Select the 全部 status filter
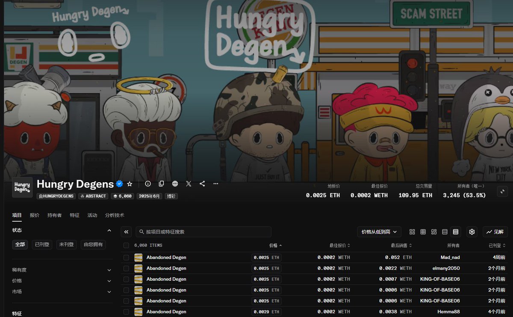513x317 pixels. point(20,245)
